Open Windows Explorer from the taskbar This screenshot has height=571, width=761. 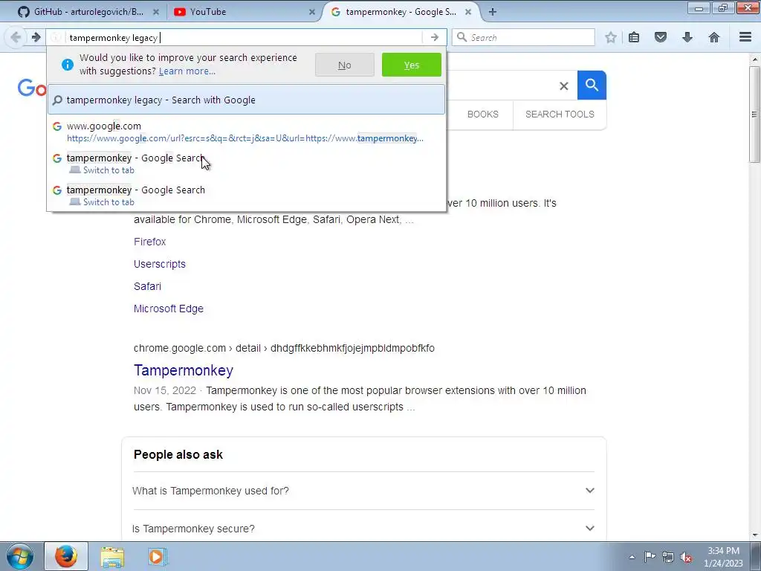click(x=112, y=556)
